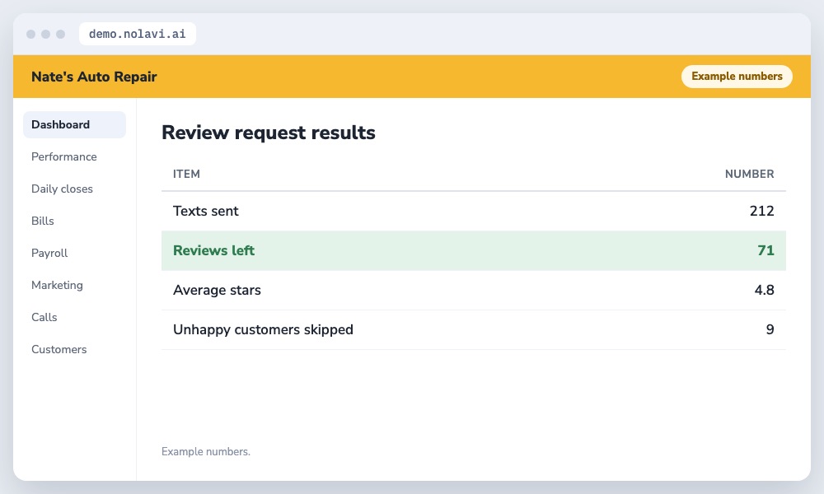
Task: Switch to the Marketing section
Action: click(x=58, y=285)
